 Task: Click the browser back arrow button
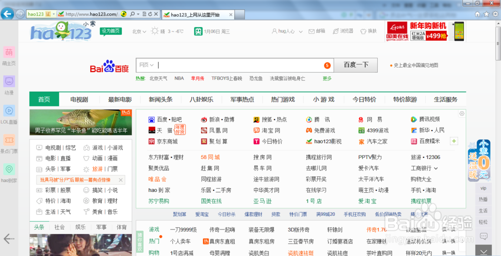click(x=7, y=13)
